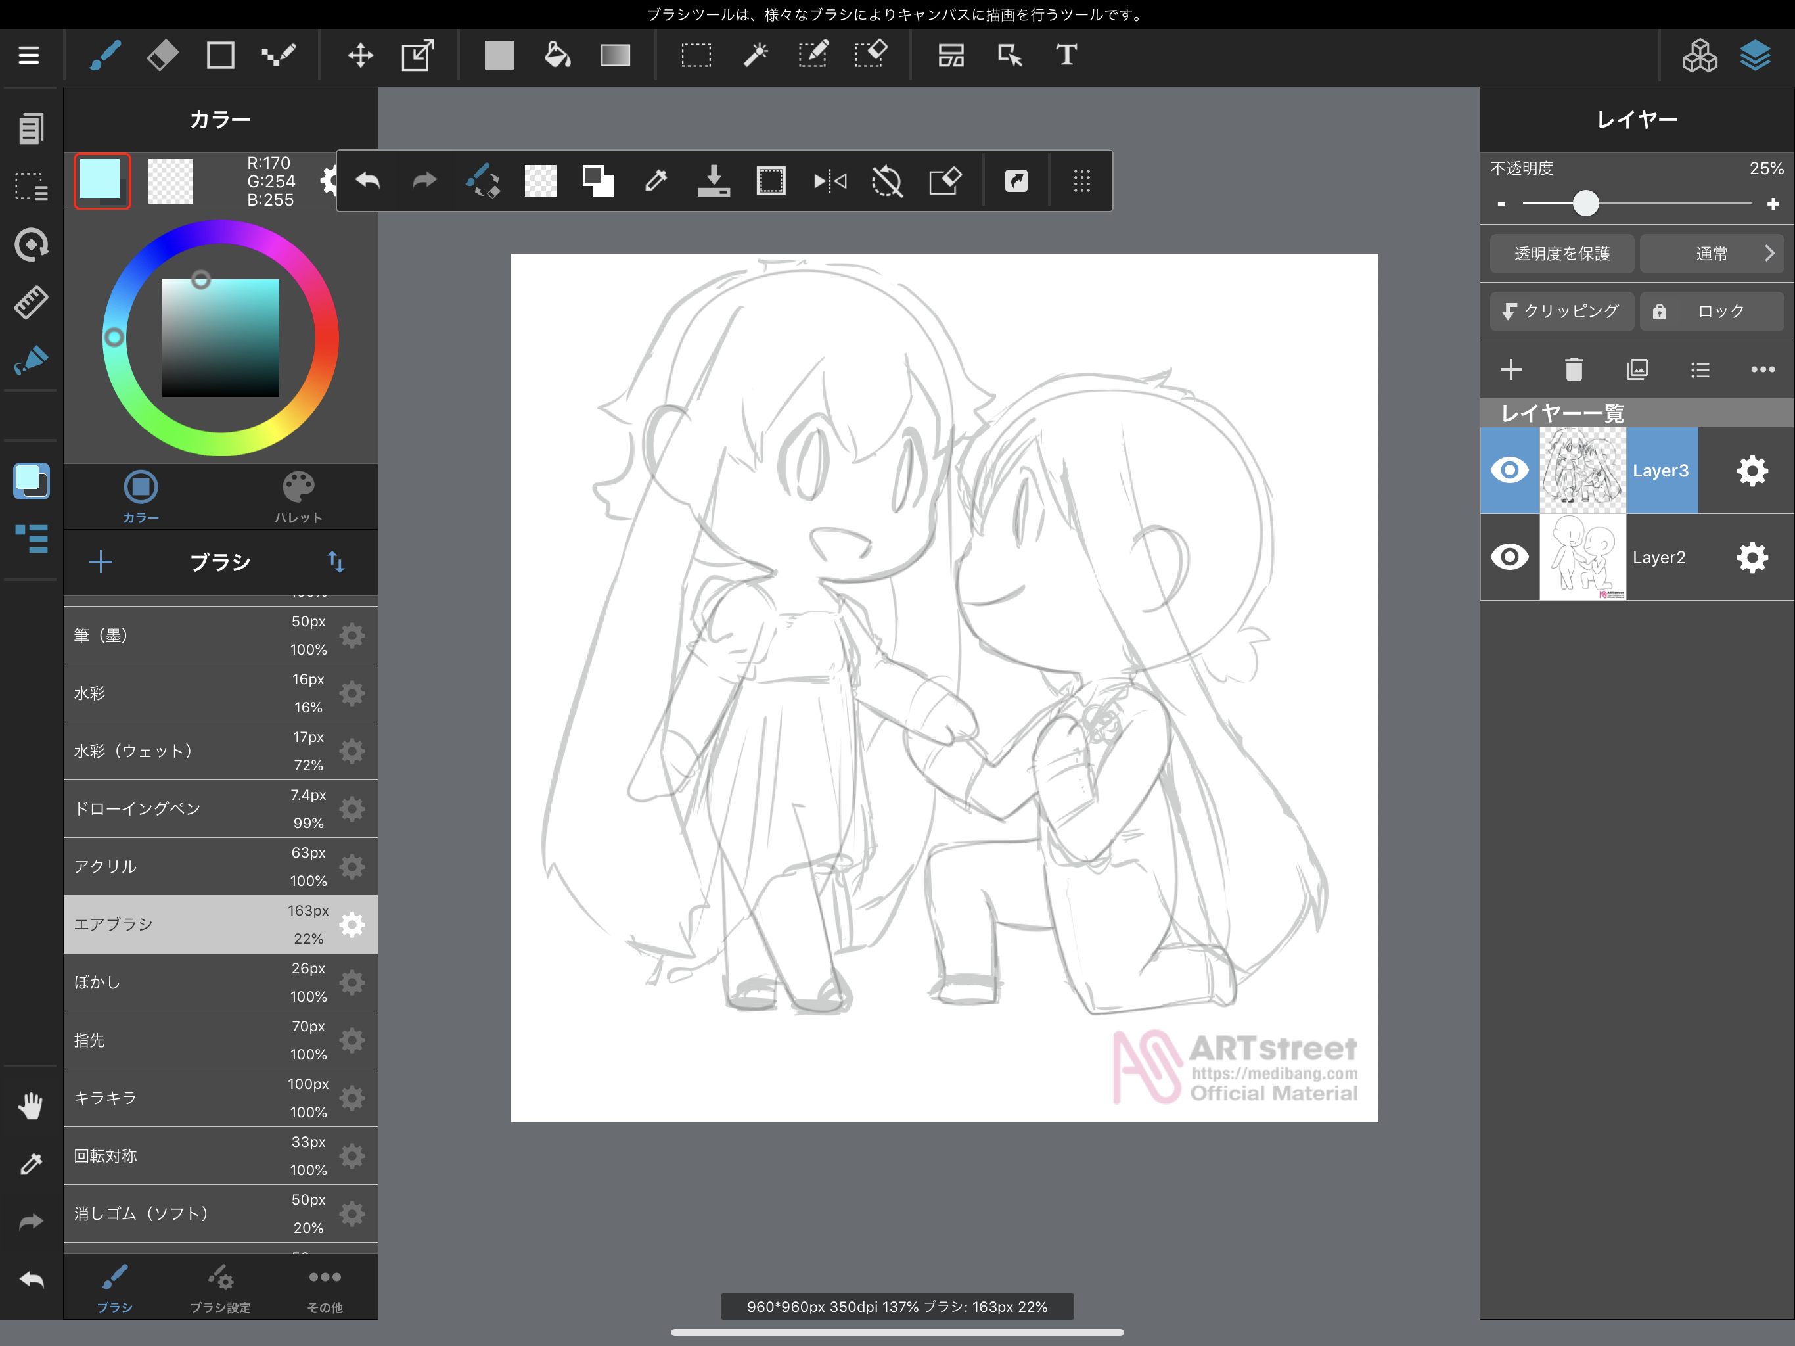Select the Eraser tool
The width and height of the screenshot is (1795, 1346).
pyautogui.click(x=162, y=55)
